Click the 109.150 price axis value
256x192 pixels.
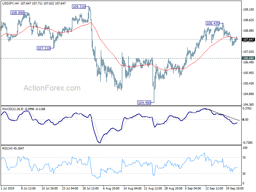(x=249, y=10)
